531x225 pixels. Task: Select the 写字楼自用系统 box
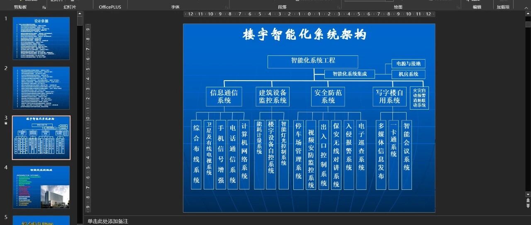[390, 96]
